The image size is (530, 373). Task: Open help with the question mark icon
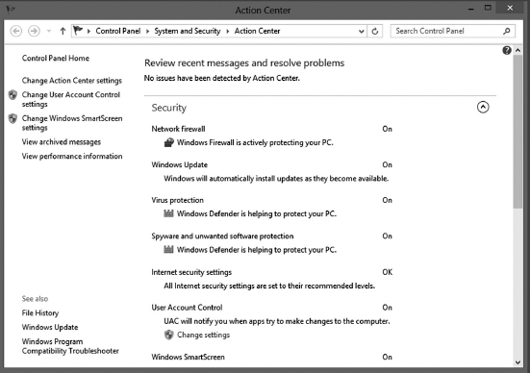point(506,50)
